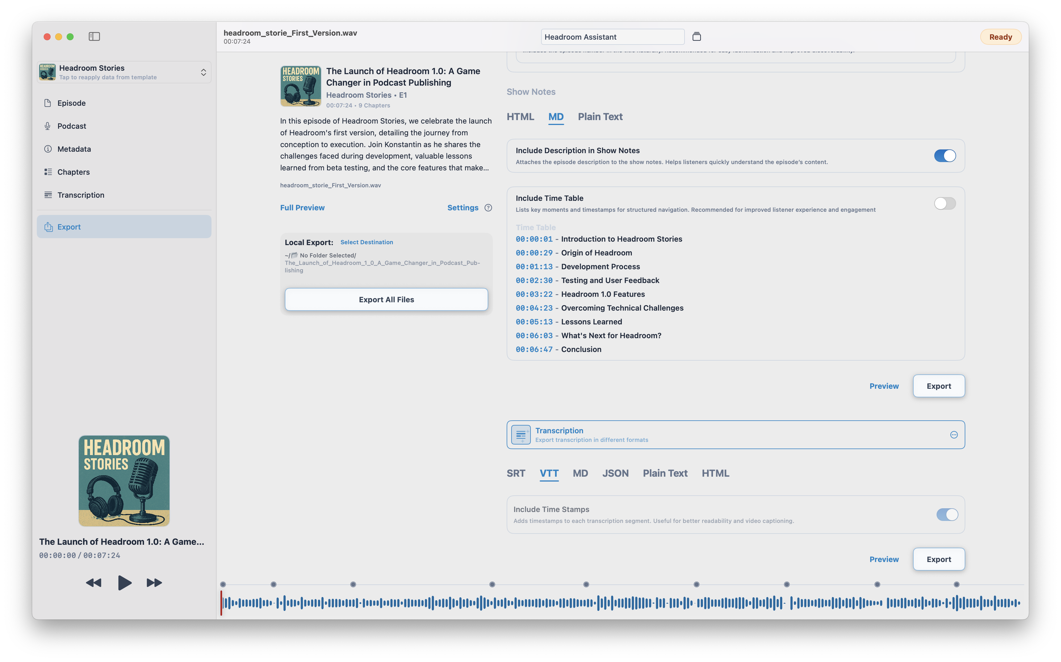This screenshot has width=1061, height=662.
Task: Open the Headroom Assistant combo box
Action: point(612,37)
